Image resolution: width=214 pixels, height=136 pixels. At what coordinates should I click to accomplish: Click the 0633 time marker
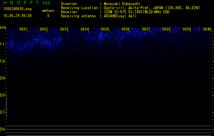pyautogui.click(x=64, y=29)
